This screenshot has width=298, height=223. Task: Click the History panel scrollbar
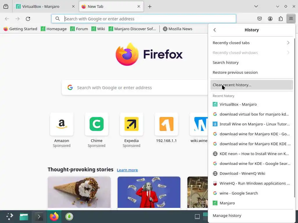(x=295, y=118)
